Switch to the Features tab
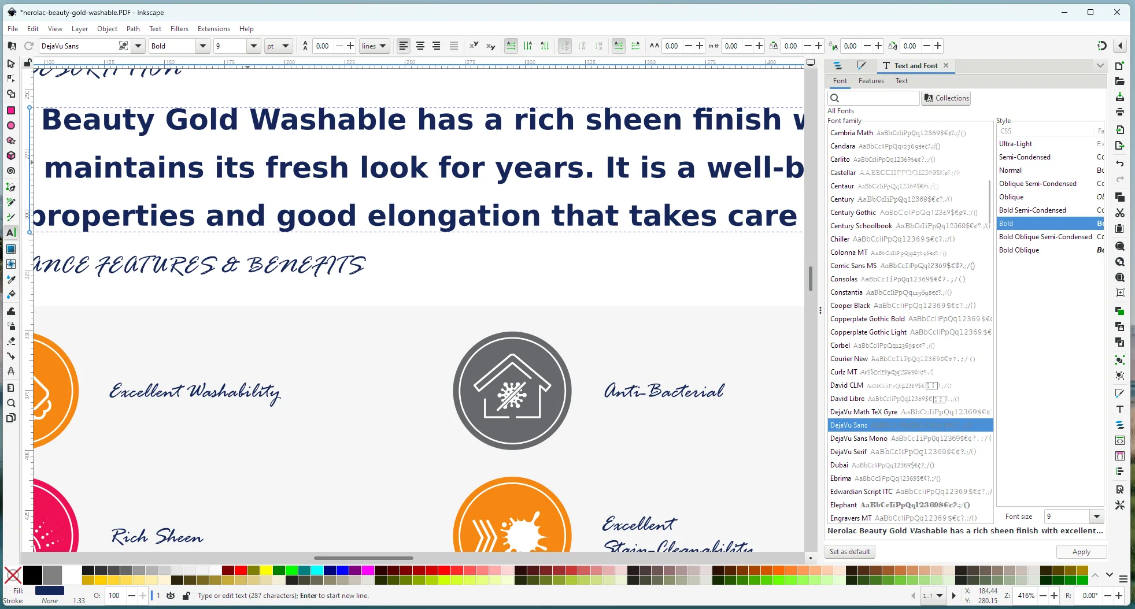Viewport: 1135px width, 609px height. 871,81
